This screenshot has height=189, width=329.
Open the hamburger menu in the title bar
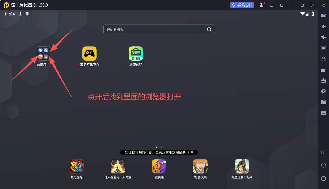pyautogui.click(x=272, y=5)
